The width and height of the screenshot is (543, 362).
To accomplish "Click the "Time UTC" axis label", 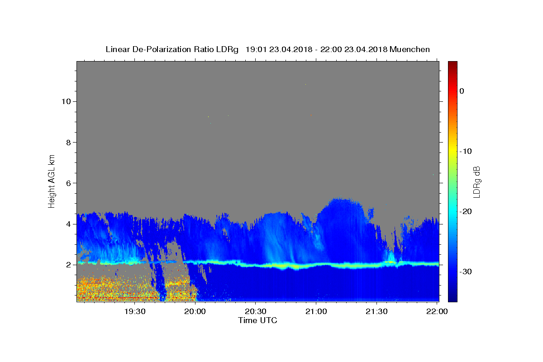I will click(x=257, y=320).
